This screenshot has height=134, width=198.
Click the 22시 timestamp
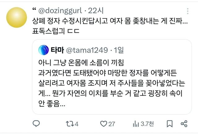pyautogui.click(x=96, y=11)
